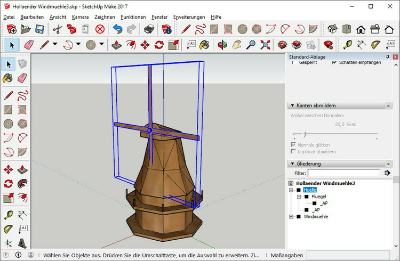The width and height of the screenshot is (400, 261).
Task: Toggle Schatten empfangen checkbox
Action: point(334,62)
